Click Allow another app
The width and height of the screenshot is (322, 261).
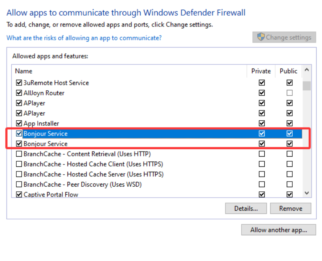point(278,230)
